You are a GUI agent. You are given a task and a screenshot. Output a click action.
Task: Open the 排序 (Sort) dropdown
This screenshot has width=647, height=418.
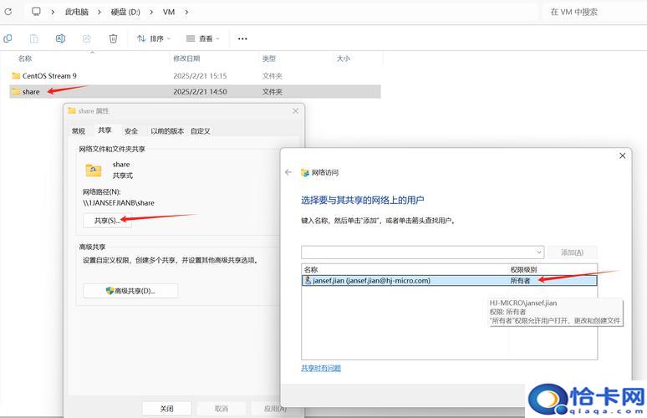pos(154,38)
